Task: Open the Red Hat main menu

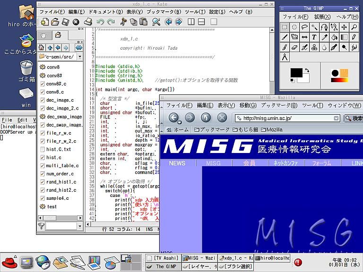Action: 10,263
